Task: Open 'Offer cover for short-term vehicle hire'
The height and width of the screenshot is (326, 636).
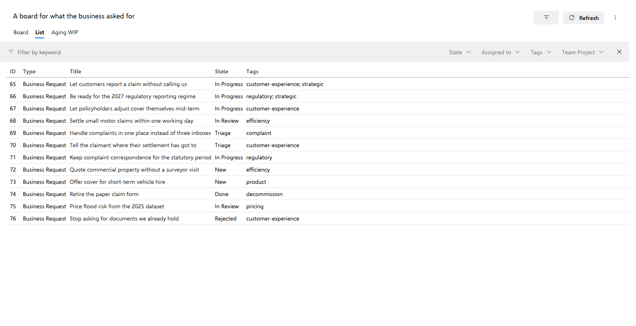Action: pyautogui.click(x=117, y=182)
